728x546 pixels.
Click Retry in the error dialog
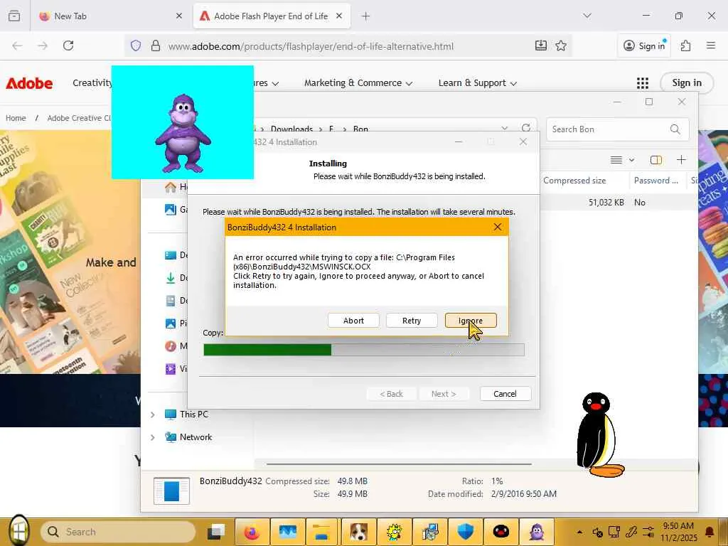412,321
